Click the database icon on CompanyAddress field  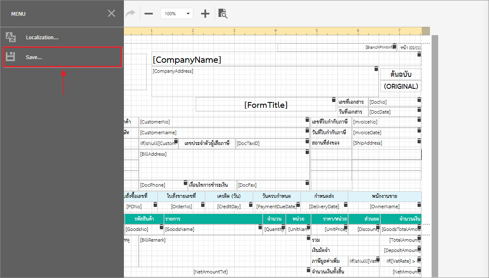[376, 69]
